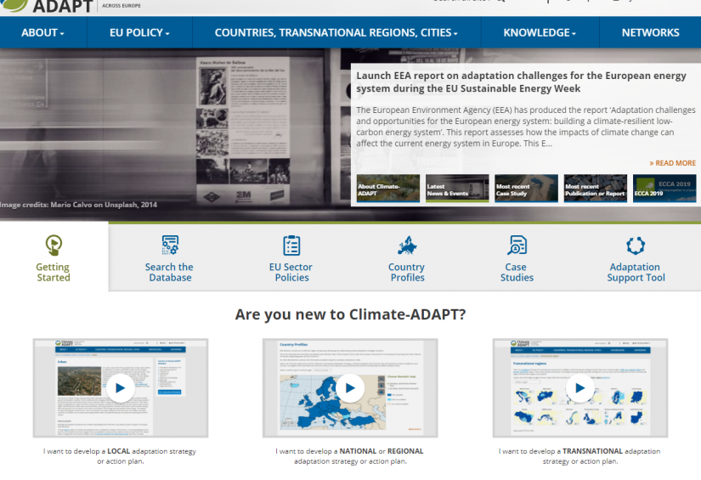Click the NATIONAL or REGIONAL strategy caption
This screenshot has height=480, width=701.
(x=349, y=456)
